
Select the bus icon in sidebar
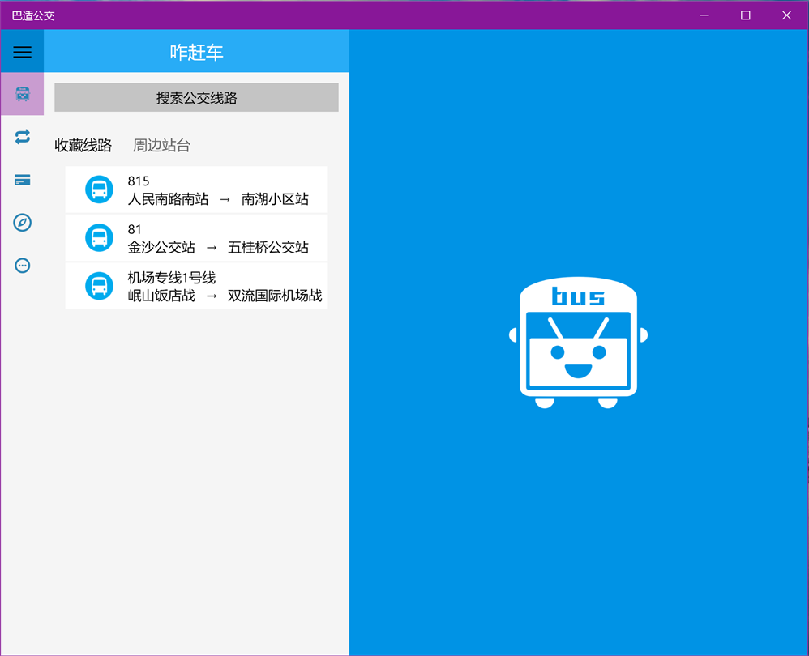pos(22,94)
